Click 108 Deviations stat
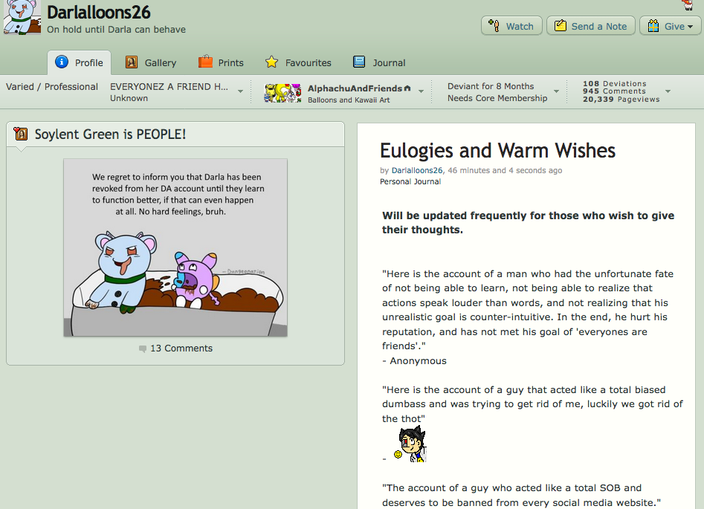 [x=614, y=83]
